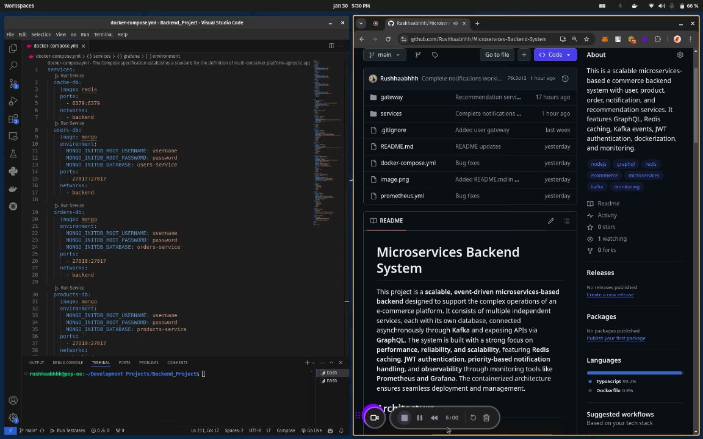Open the tags icon on GitHub repo

[435, 55]
